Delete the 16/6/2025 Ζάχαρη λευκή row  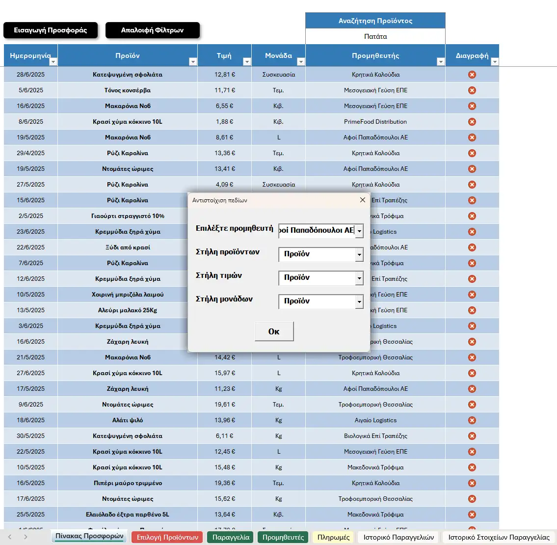[472, 342]
